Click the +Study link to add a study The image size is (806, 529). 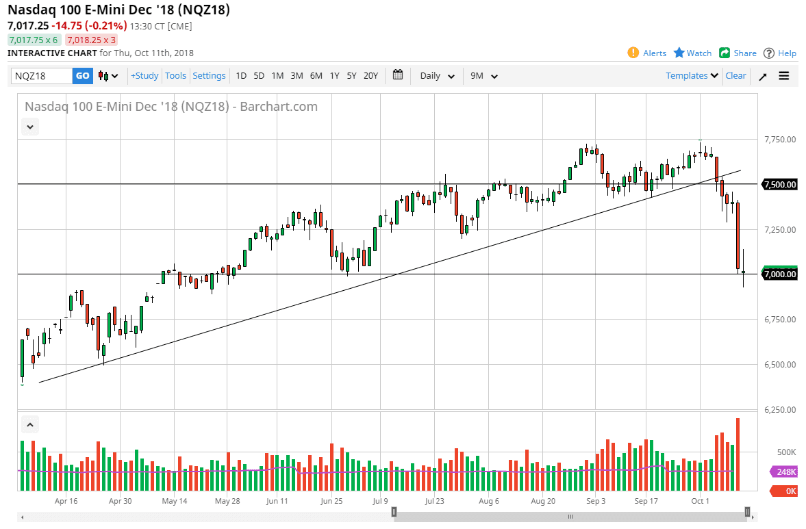[x=144, y=76]
